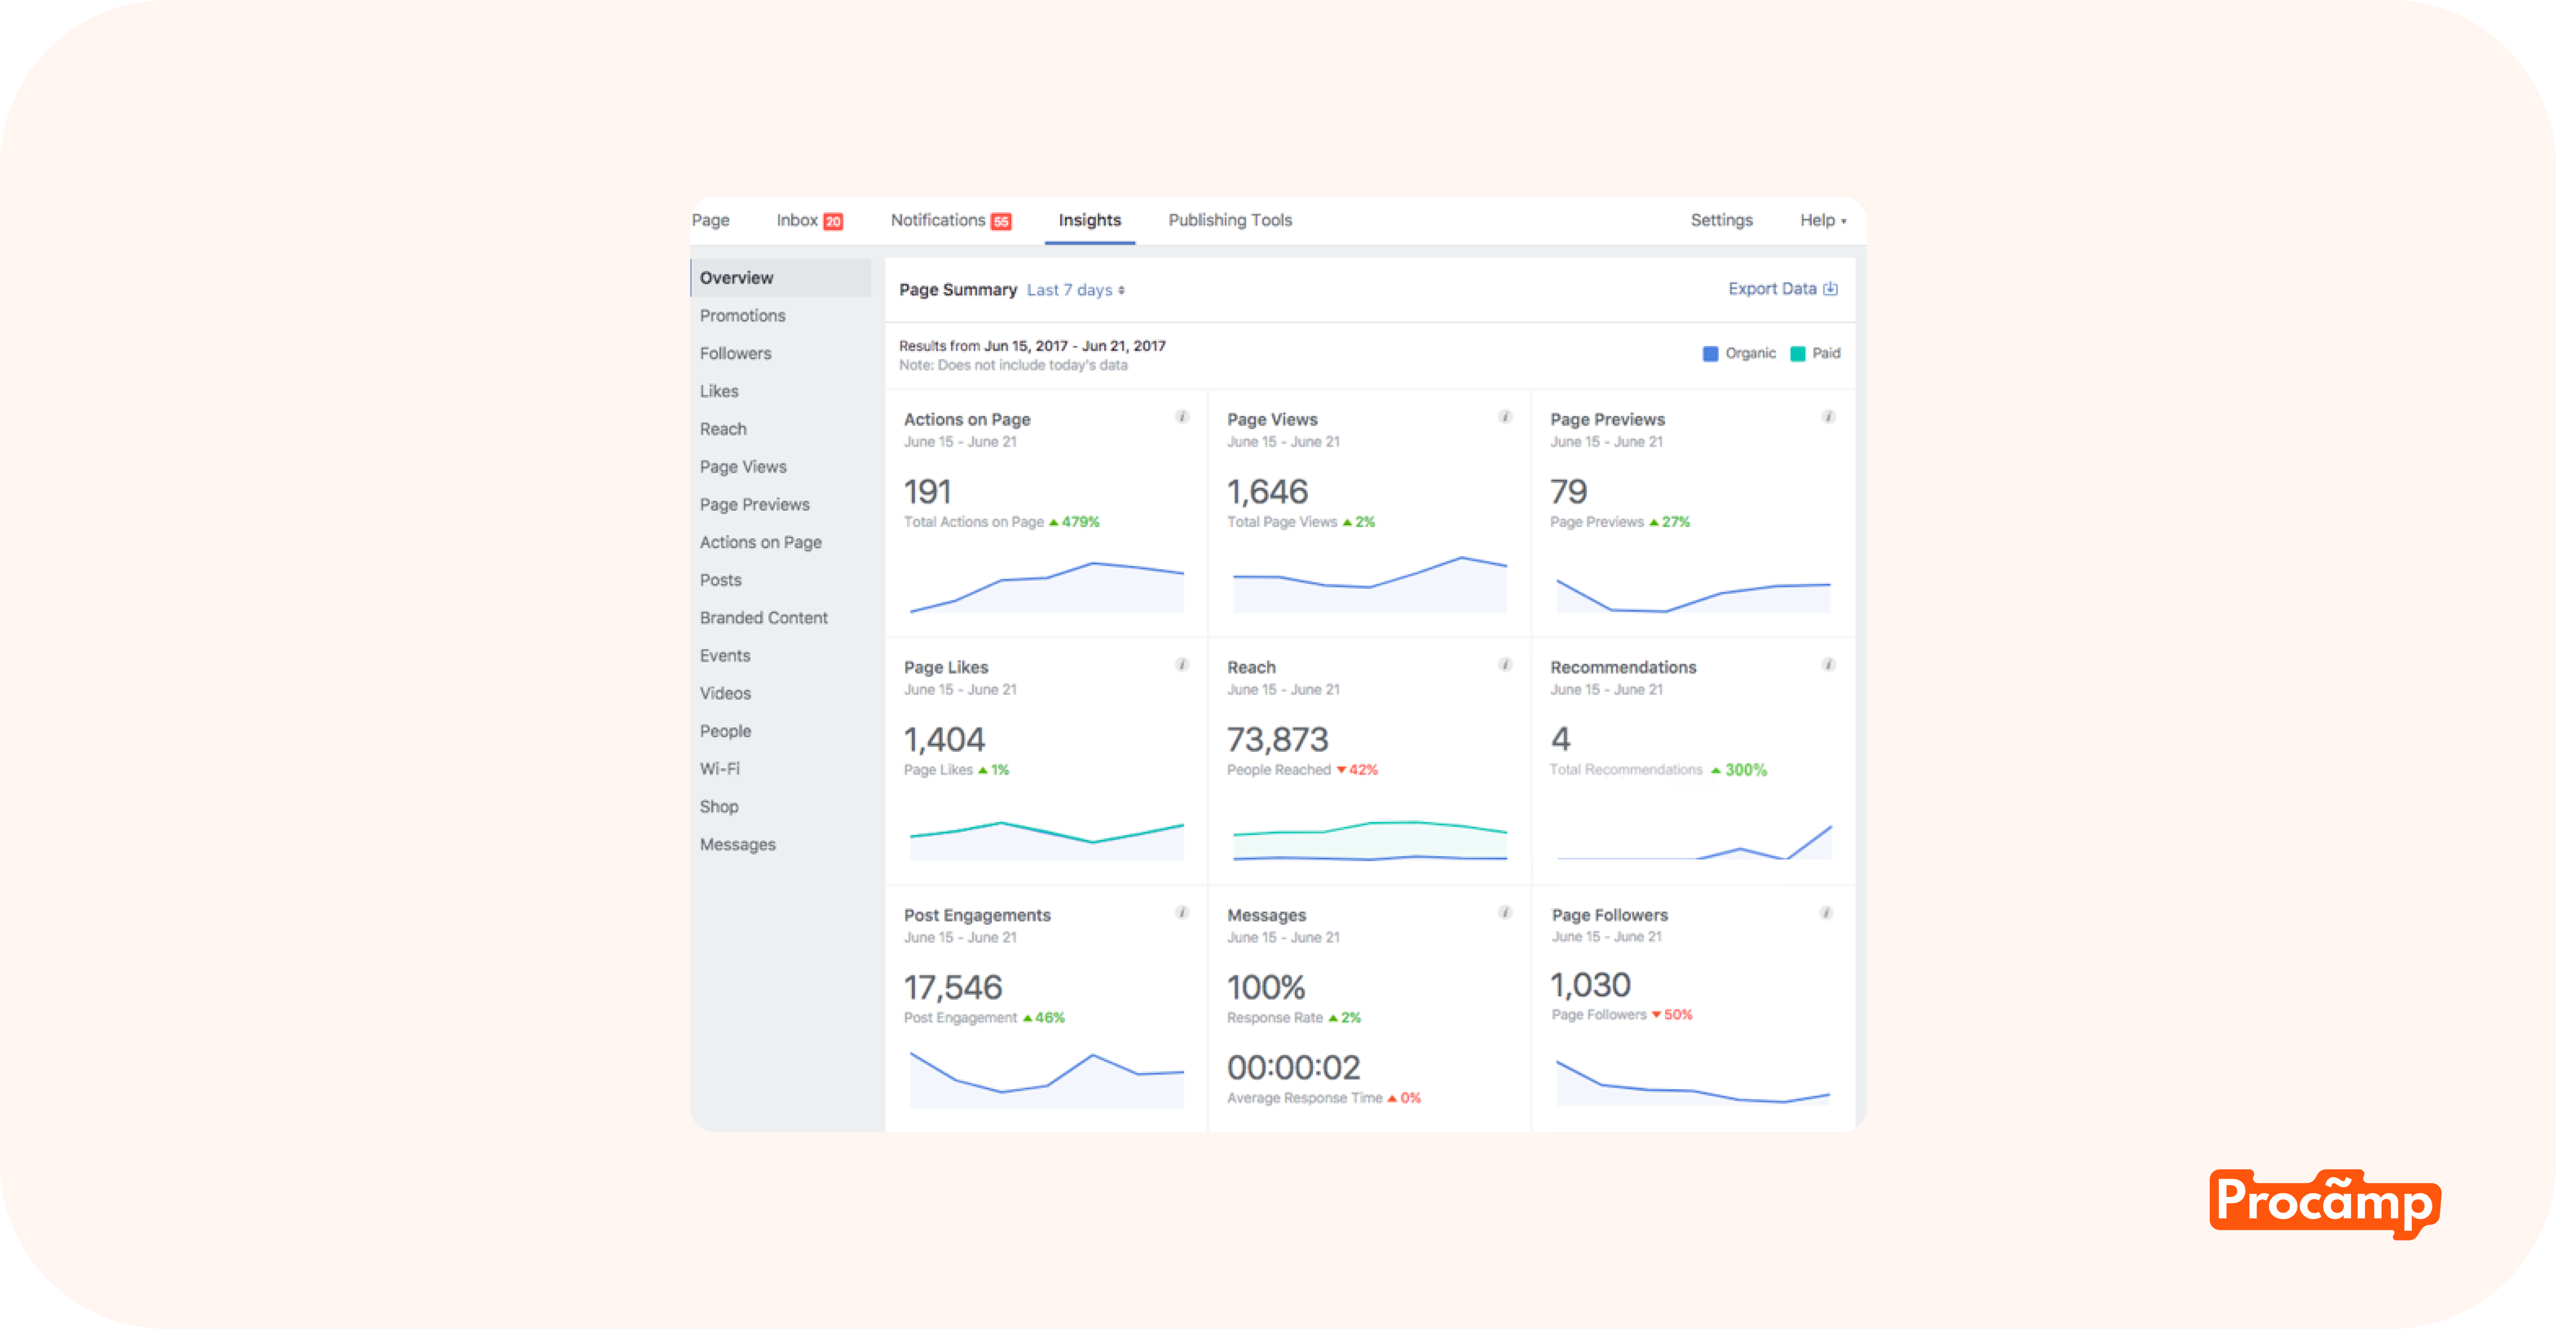Click the 100% Response Rate value
Screen dimensions: 2556x1329
(x=1266, y=988)
